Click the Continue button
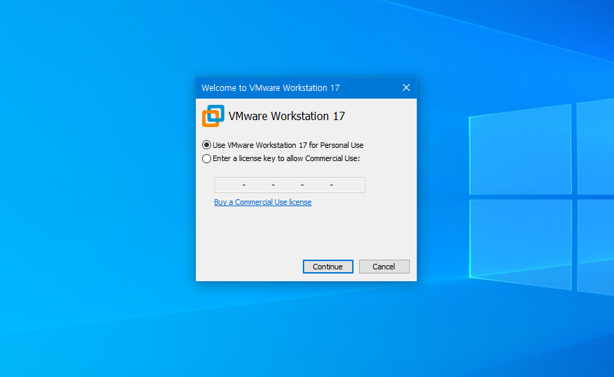 [328, 267]
